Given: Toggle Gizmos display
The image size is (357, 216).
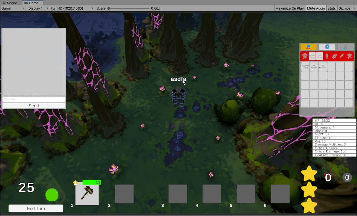Looking at the screenshot, I should point(344,8).
